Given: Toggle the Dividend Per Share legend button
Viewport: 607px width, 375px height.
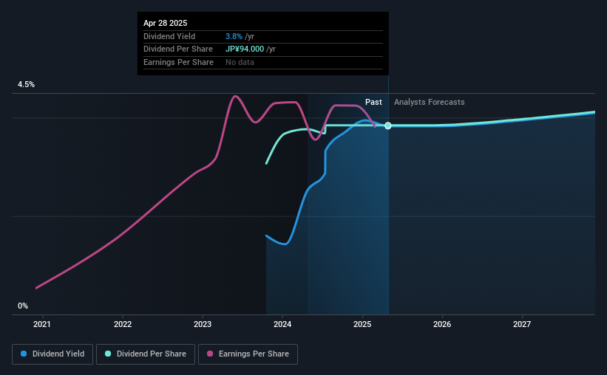Looking at the screenshot, I should click(146, 354).
